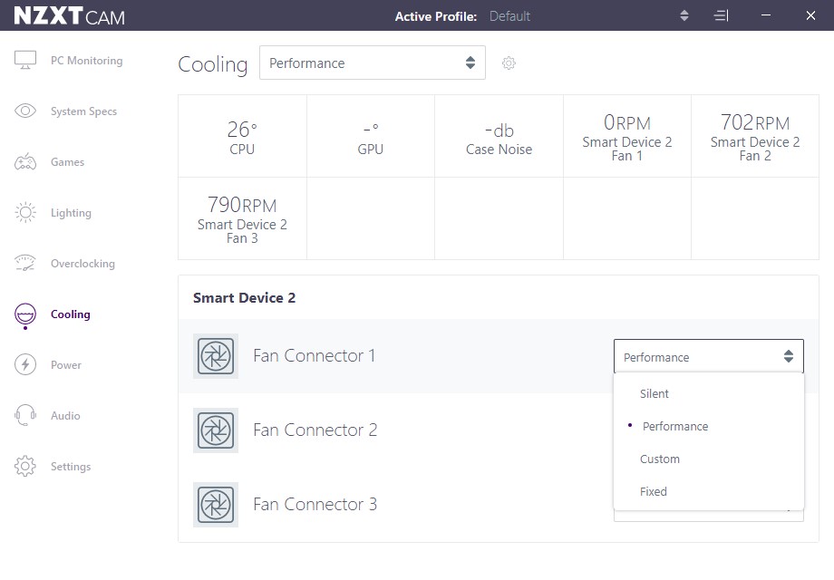Click the Overclocking gauge icon

coord(25,263)
